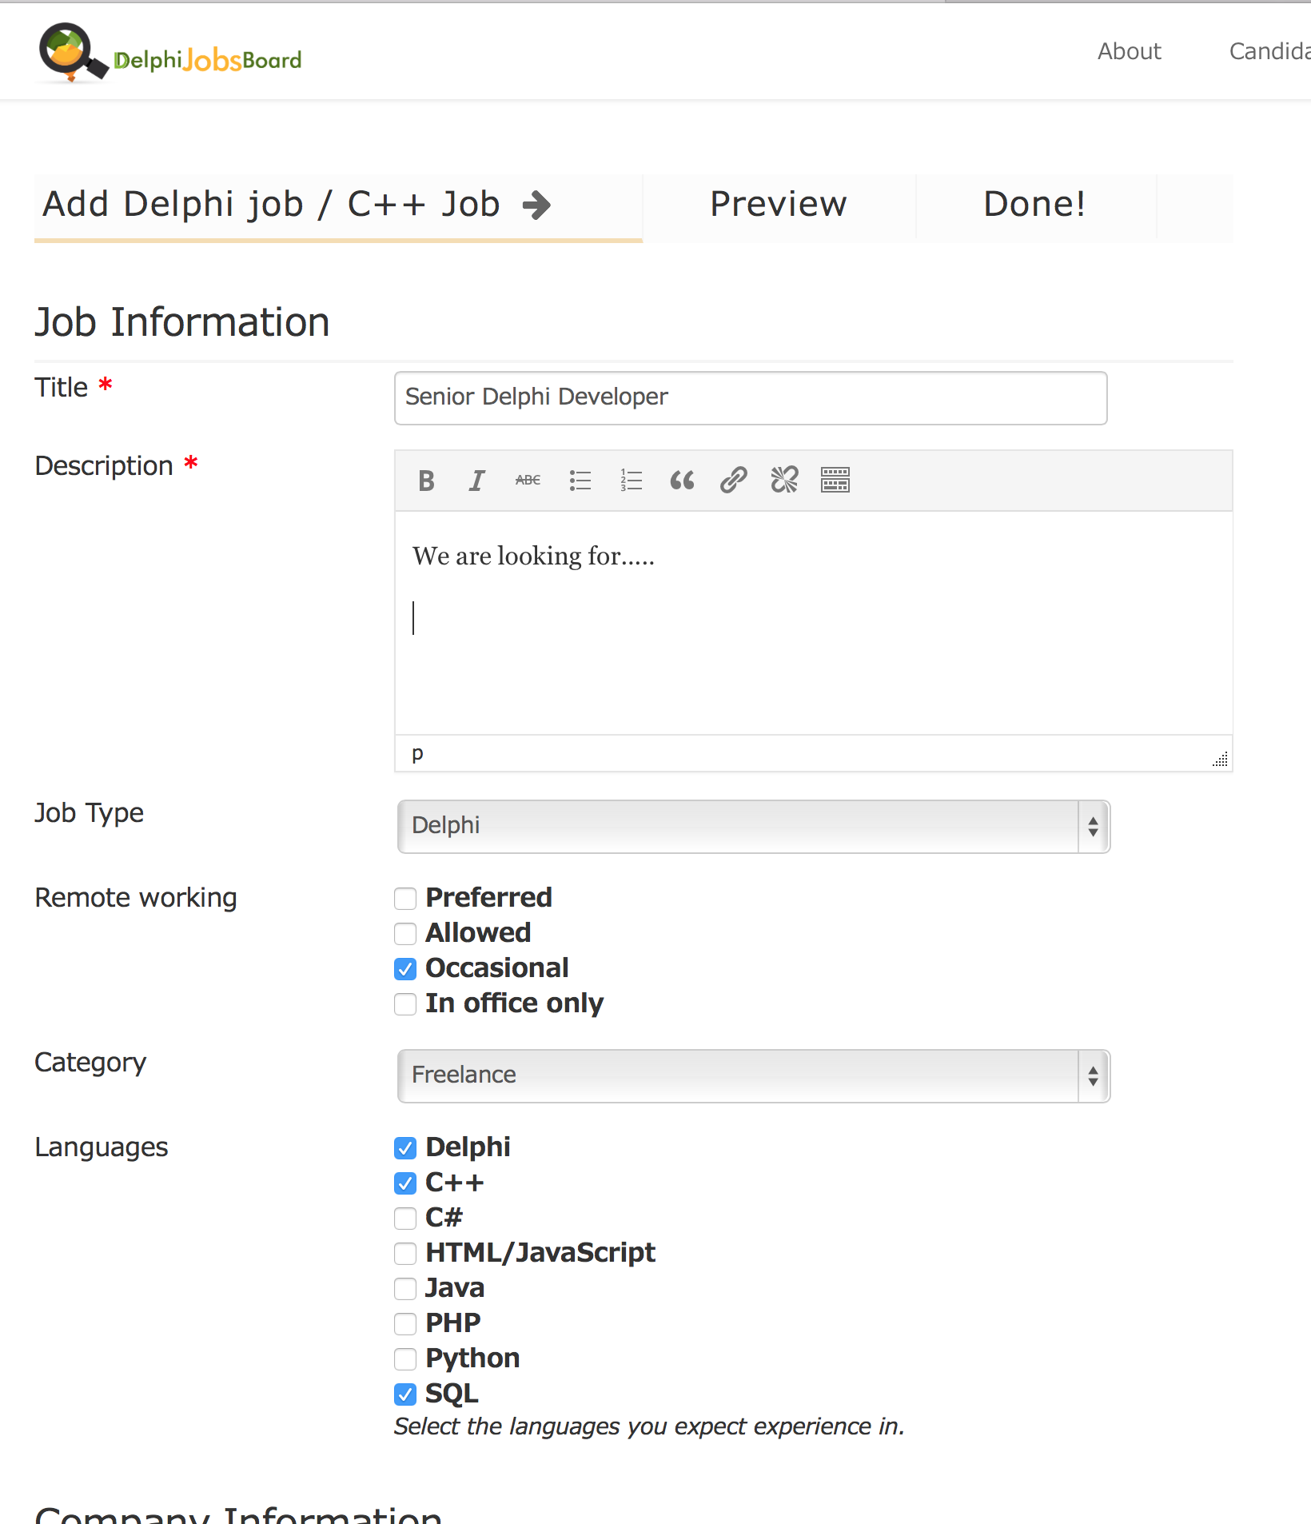Click the Done! step
1311x1524 pixels.
tap(1034, 205)
